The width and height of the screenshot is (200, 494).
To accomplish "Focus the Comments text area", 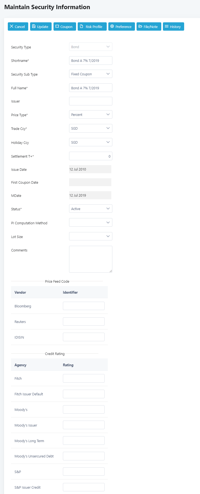I will (91, 259).
